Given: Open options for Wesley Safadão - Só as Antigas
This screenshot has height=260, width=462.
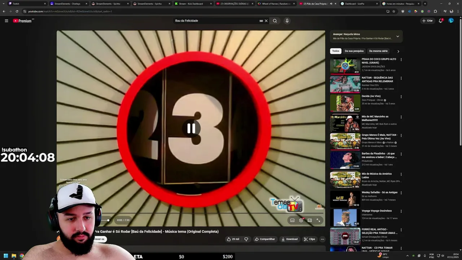Looking at the screenshot, I should 401,193.
